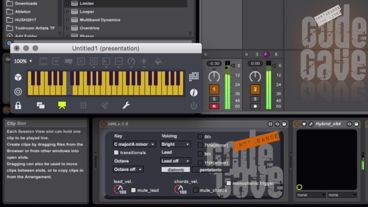This screenshot has width=368, height=207.
Task: Enable the transitionals checkbox
Action: (x=116, y=152)
